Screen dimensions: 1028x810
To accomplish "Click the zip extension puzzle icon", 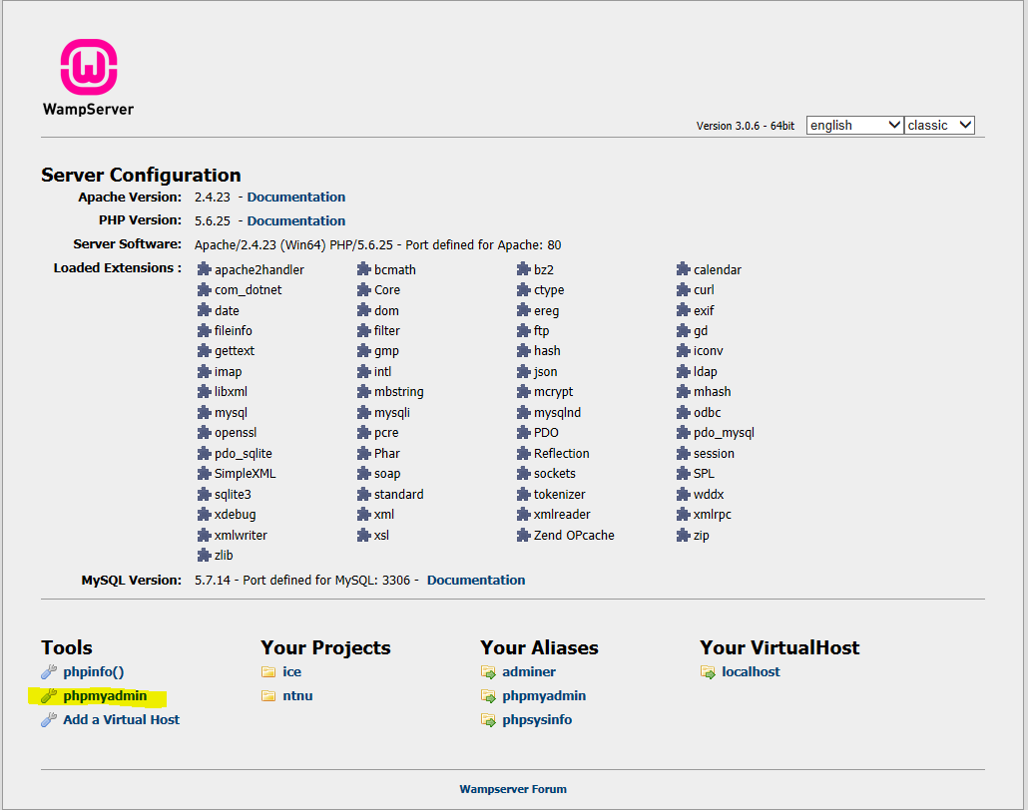I will tap(683, 536).
